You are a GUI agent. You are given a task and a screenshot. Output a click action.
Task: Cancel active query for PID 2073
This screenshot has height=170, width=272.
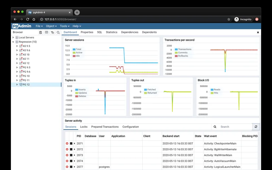tap(71, 155)
